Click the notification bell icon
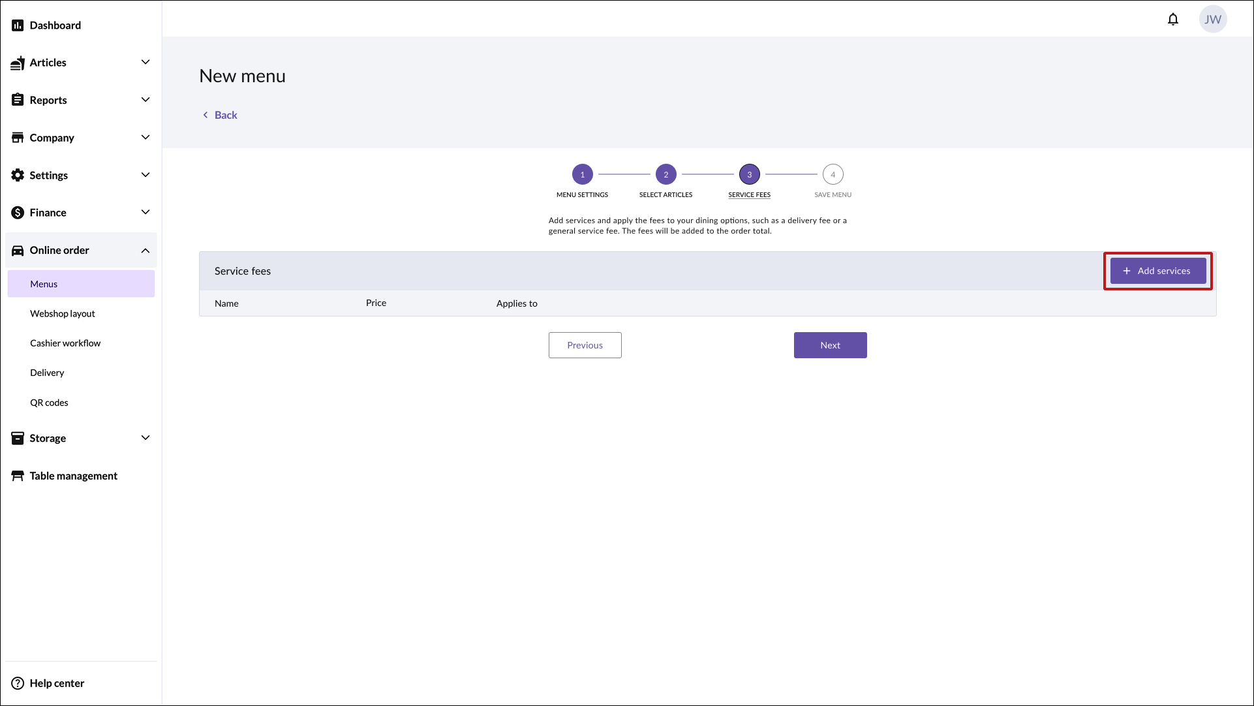 (1172, 20)
